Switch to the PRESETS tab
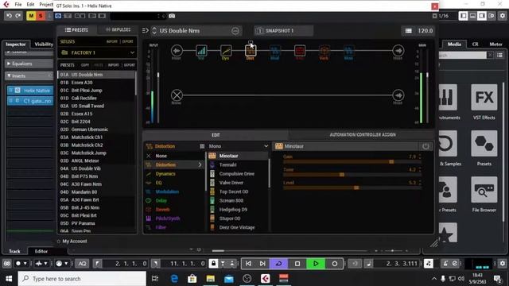This screenshot has width=509, height=286. 76,30
